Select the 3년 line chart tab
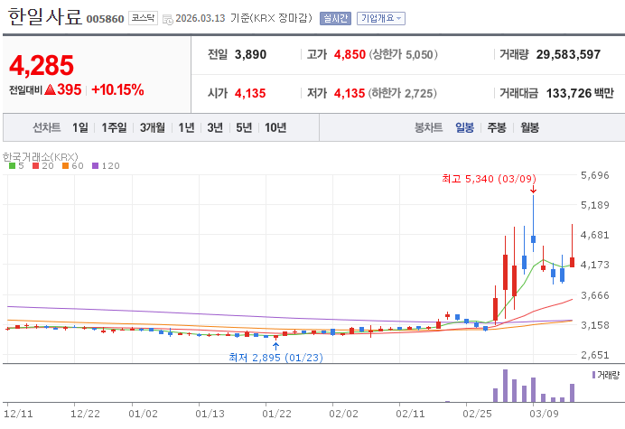 (215, 127)
